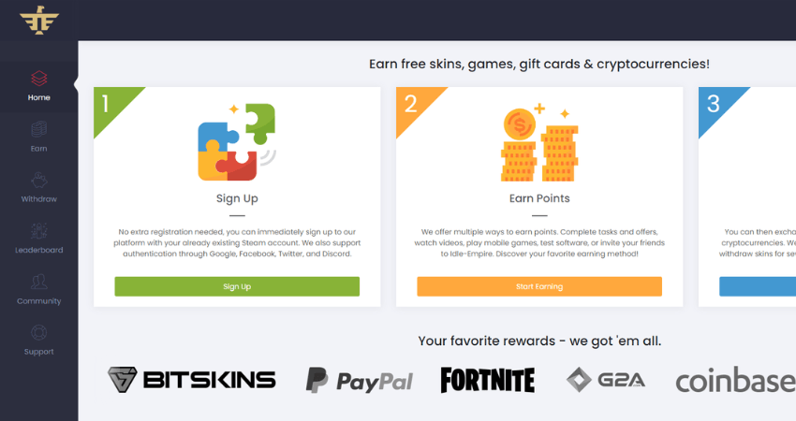Click the green Sign Up button
The image size is (796, 421).
click(x=237, y=286)
